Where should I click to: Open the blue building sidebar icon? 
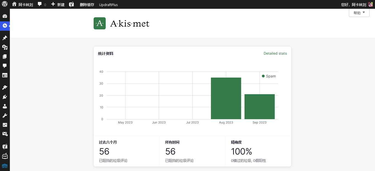pos(5,166)
